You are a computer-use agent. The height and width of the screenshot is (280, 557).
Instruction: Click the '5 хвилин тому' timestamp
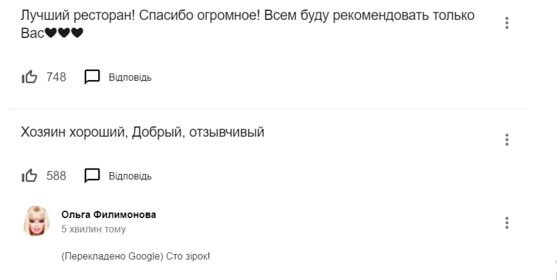pos(93,229)
